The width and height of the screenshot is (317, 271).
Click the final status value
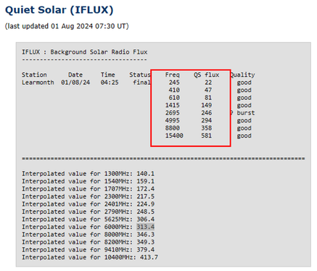pyautogui.click(x=141, y=83)
